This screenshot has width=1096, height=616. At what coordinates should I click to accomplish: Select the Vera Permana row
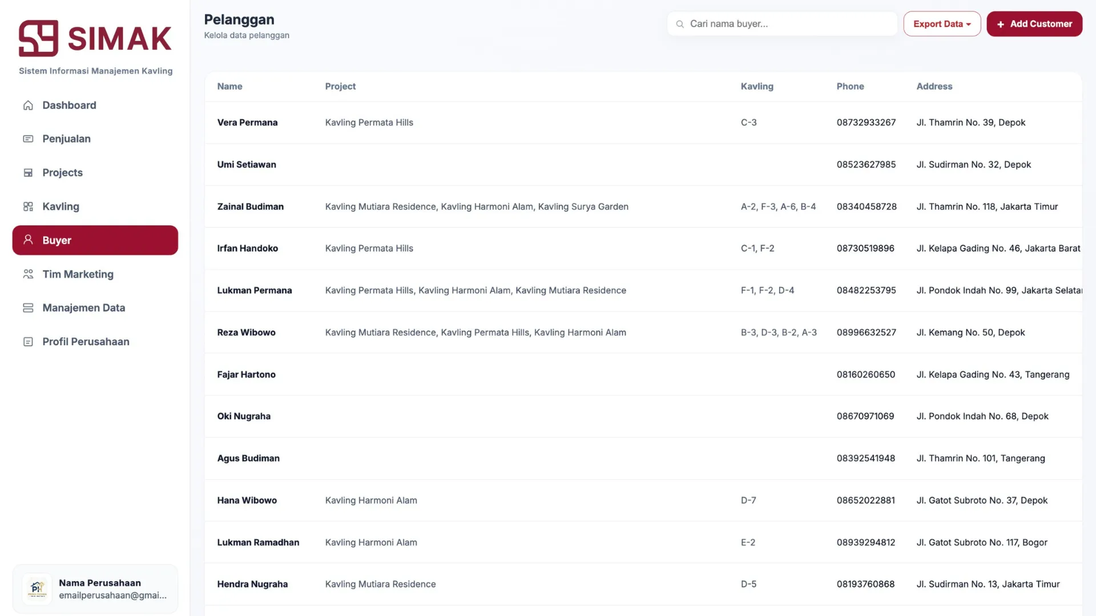click(247, 123)
